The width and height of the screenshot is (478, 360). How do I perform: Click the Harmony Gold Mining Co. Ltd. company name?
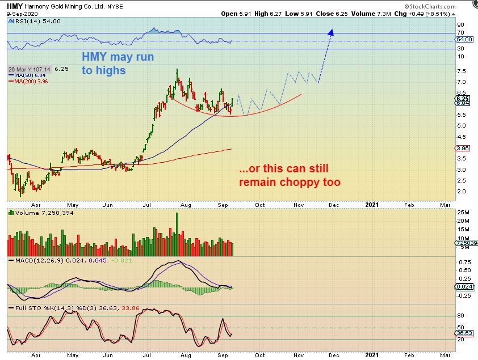65,6
